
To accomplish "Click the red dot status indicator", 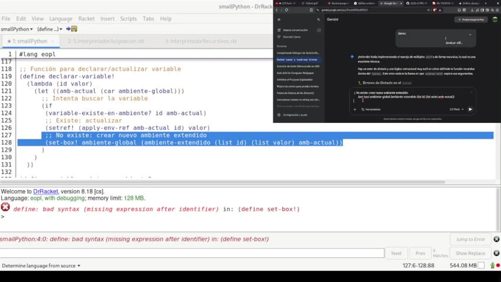I will coord(498,266).
